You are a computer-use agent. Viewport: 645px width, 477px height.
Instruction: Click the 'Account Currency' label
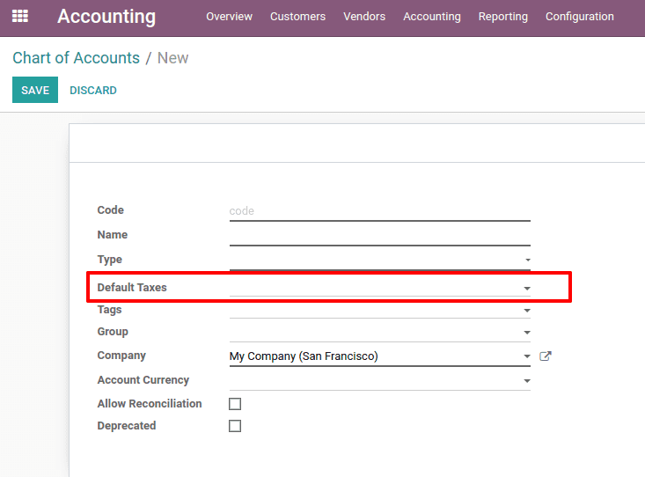pos(143,380)
